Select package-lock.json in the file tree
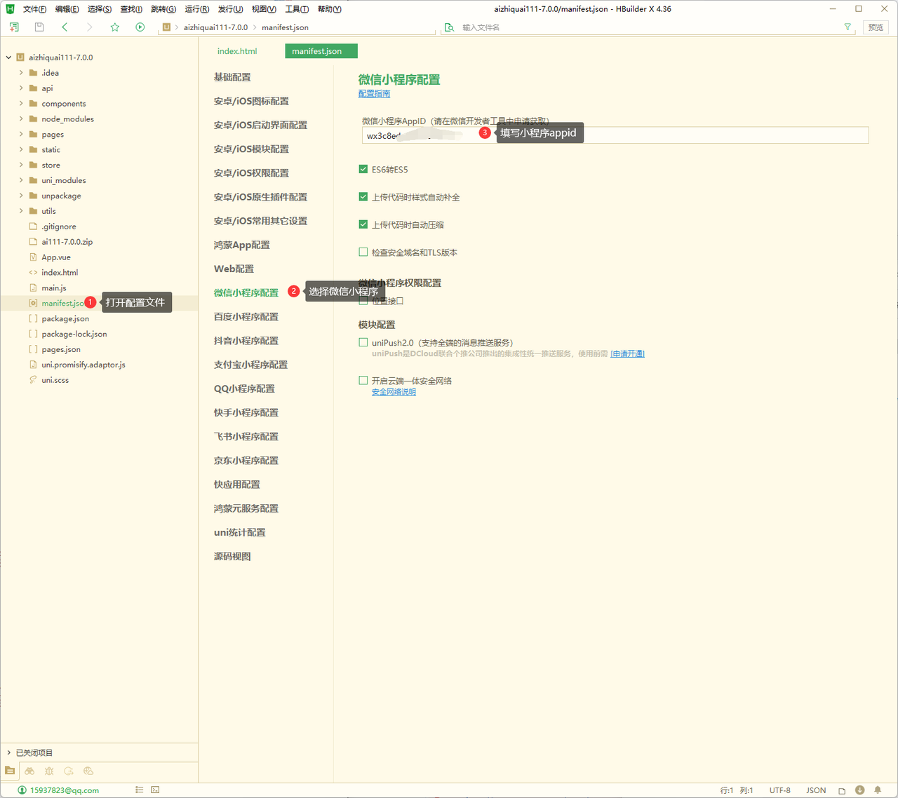 74,334
